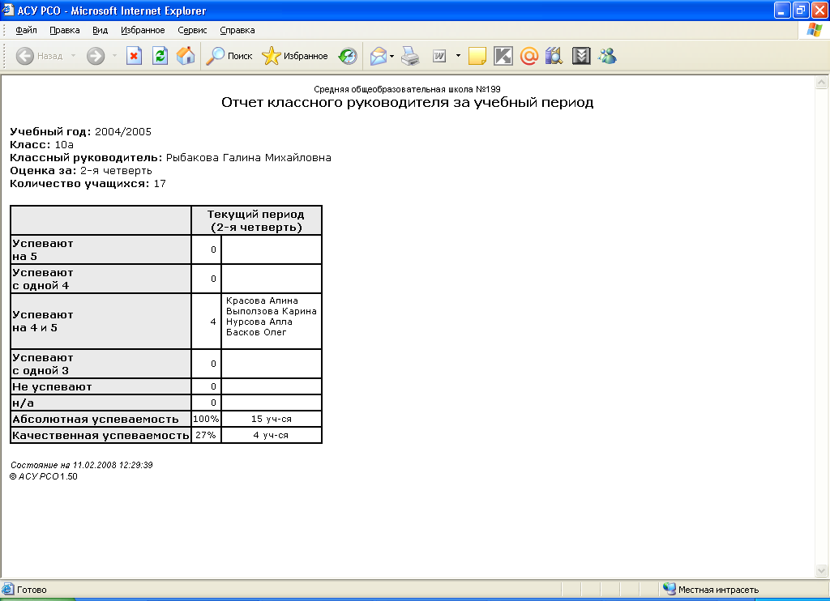830x601 pixels.
Task: Open the Справка menu
Action: coord(237,30)
